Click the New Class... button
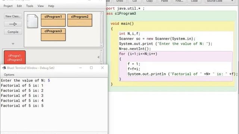This screenshot has width=239, height=134. (x=13, y=16)
